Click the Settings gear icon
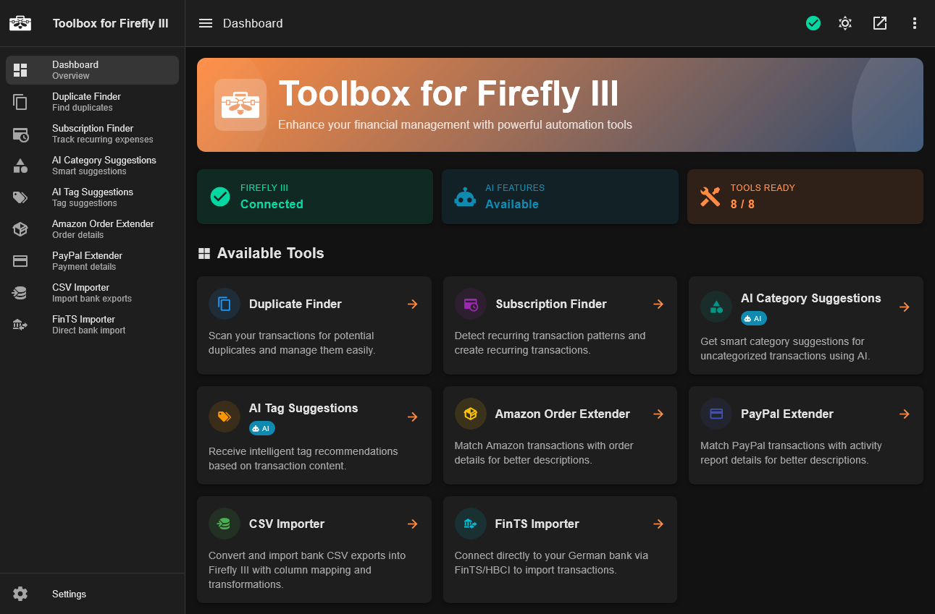 click(x=20, y=594)
